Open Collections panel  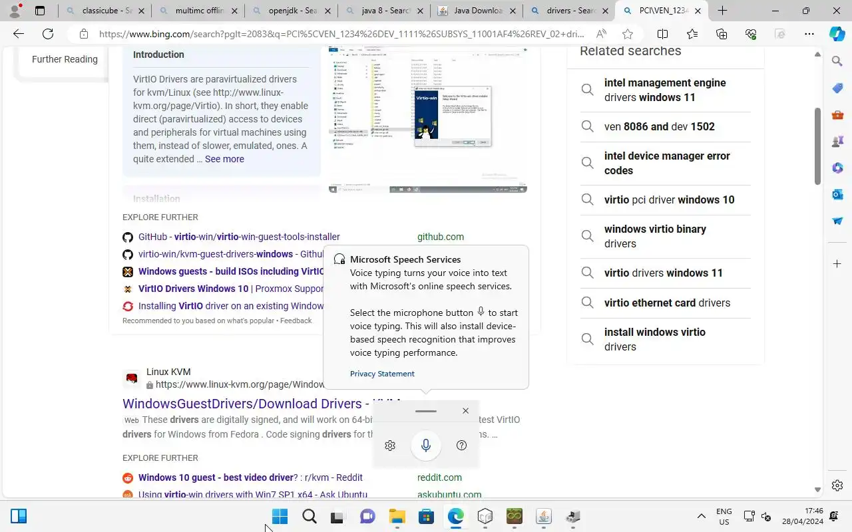coord(722,34)
